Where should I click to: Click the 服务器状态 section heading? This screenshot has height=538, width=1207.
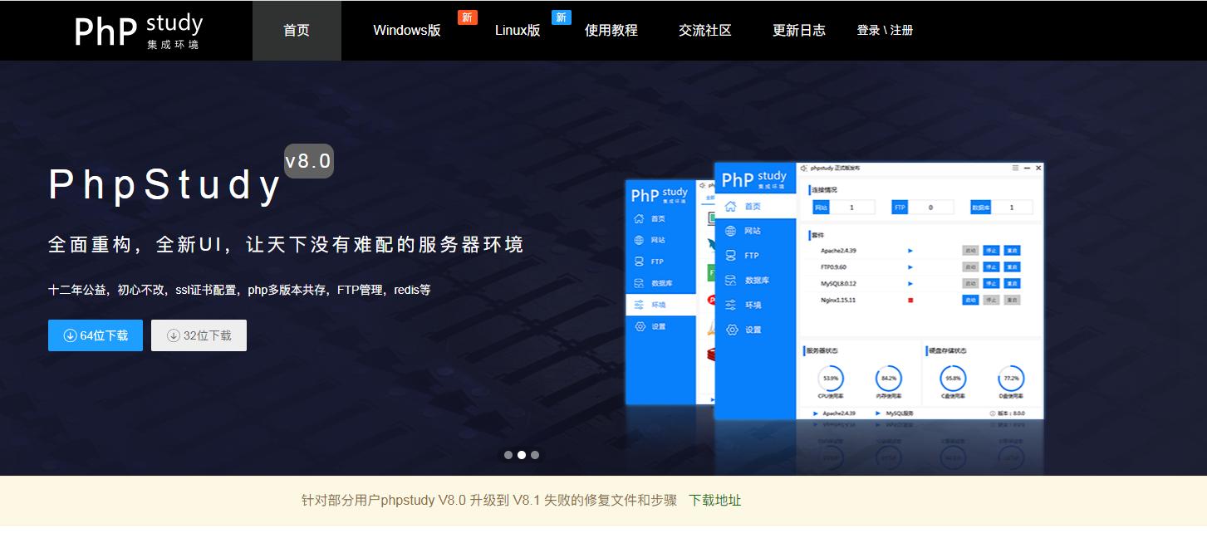pos(822,350)
